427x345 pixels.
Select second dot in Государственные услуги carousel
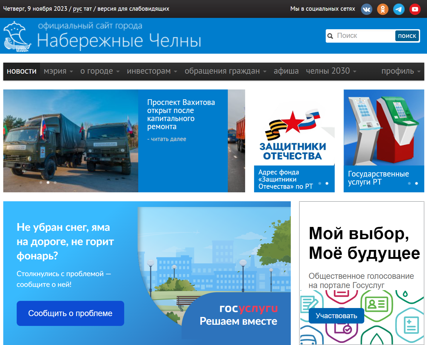pos(417,183)
